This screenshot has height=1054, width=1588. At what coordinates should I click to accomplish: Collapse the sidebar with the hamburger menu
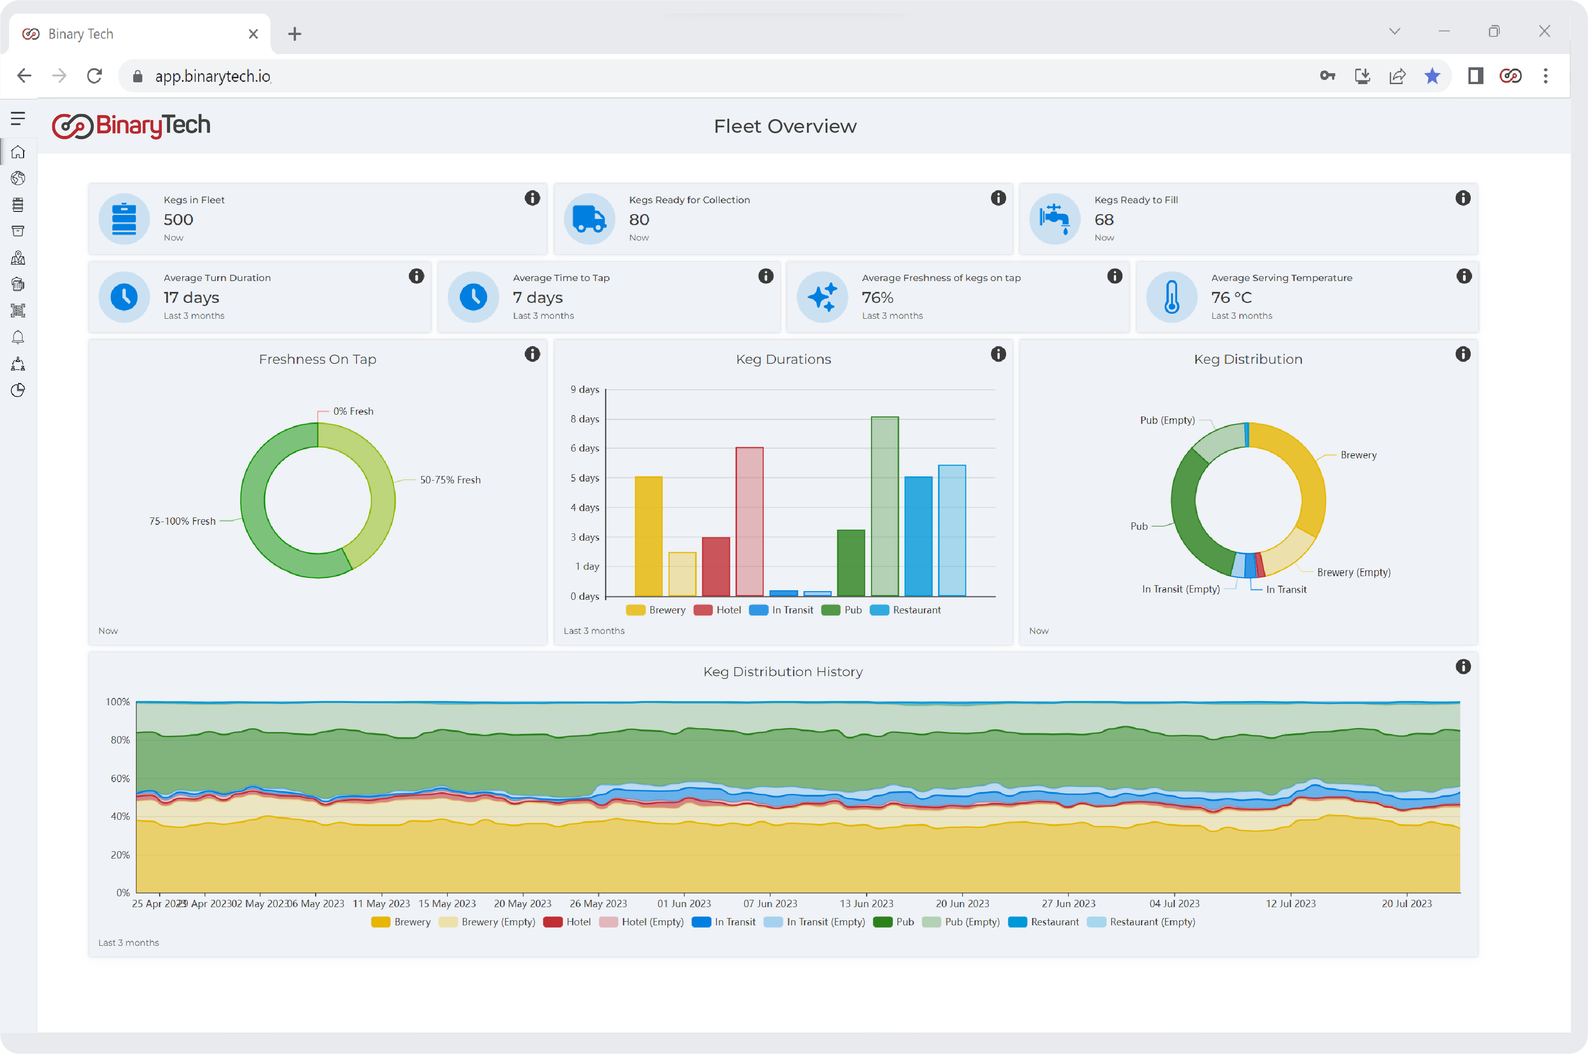(x=17, y=118)
